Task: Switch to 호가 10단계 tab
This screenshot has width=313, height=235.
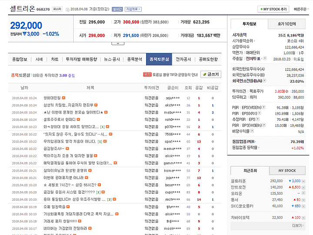Action: [x=286, y=24]
